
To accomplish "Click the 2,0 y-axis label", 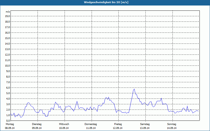I will 8,110.
